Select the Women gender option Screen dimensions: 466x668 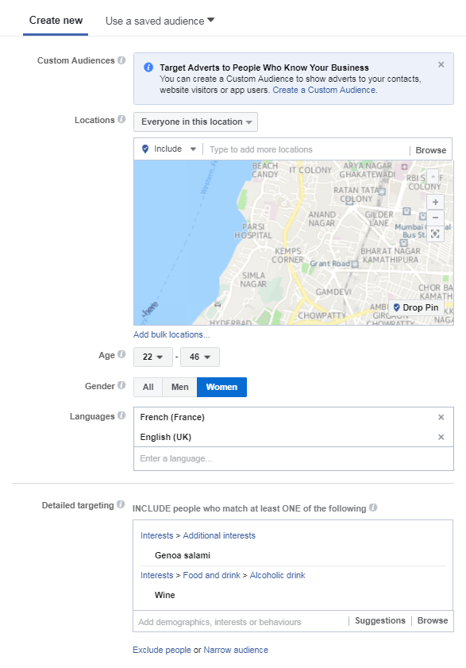221,387
